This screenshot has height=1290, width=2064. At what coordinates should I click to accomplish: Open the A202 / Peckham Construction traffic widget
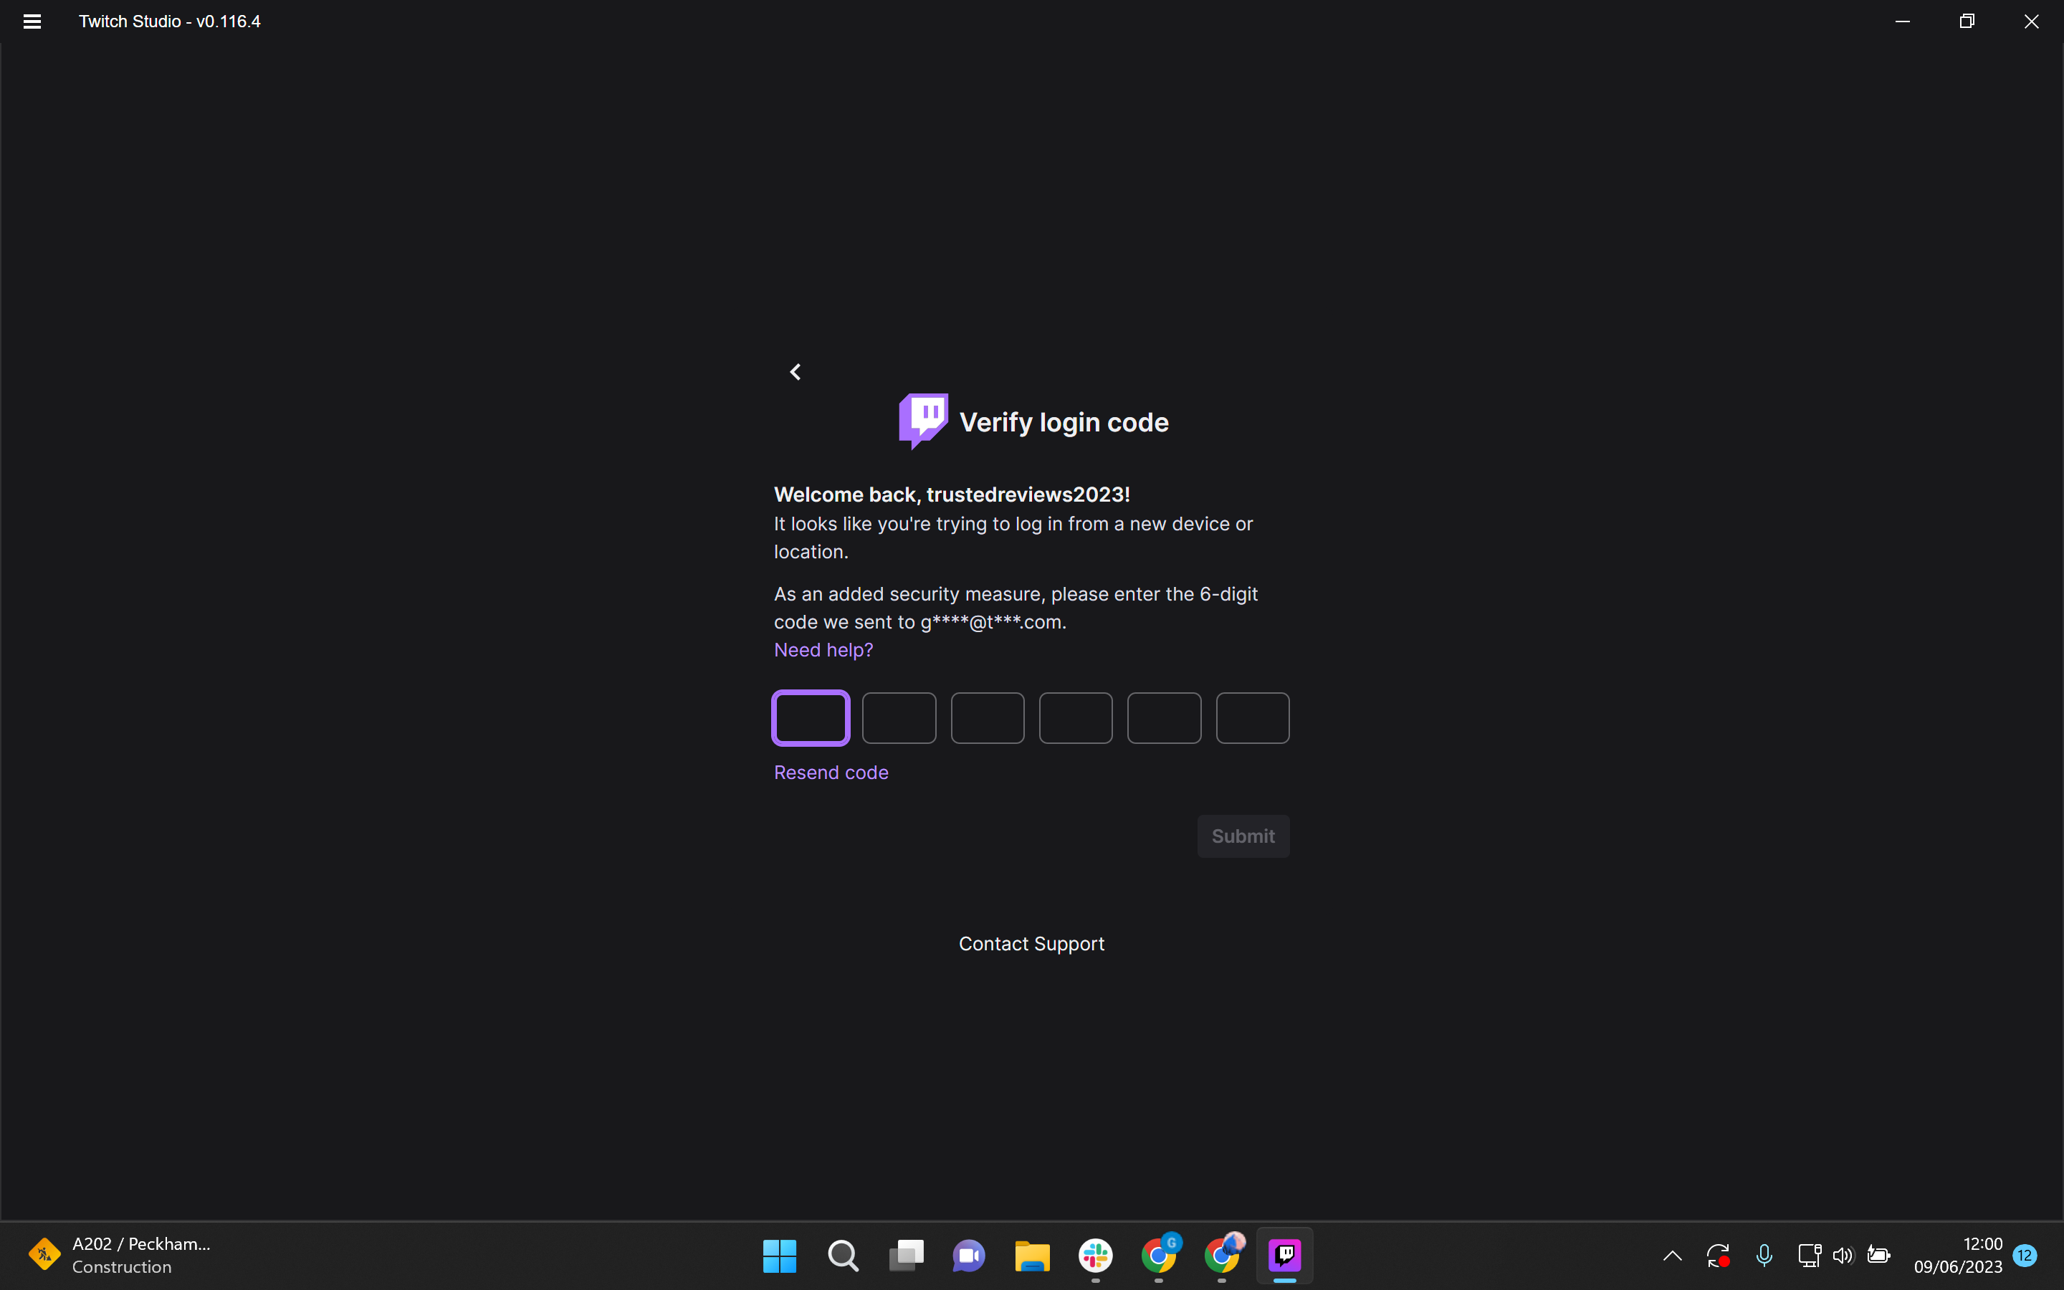[120, 1256]
